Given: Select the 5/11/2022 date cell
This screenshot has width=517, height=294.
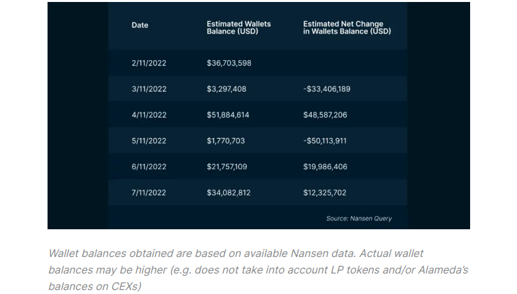Looking at the screenshot, I should (x=149, y=141).
